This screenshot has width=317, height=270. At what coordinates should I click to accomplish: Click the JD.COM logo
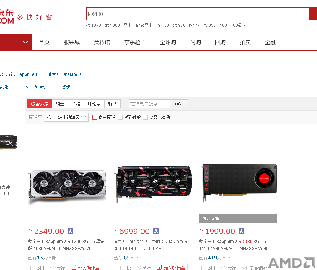7,17
